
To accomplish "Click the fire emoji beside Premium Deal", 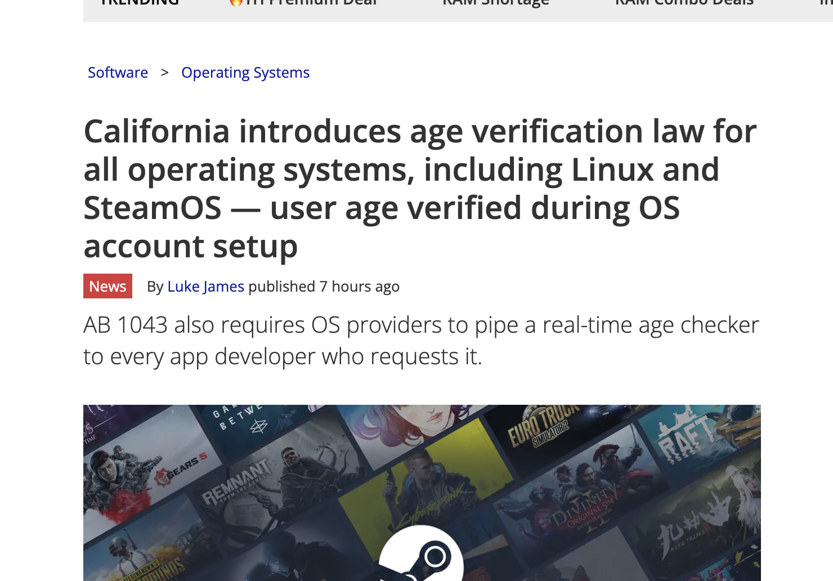I will click(x=236, y=3).
